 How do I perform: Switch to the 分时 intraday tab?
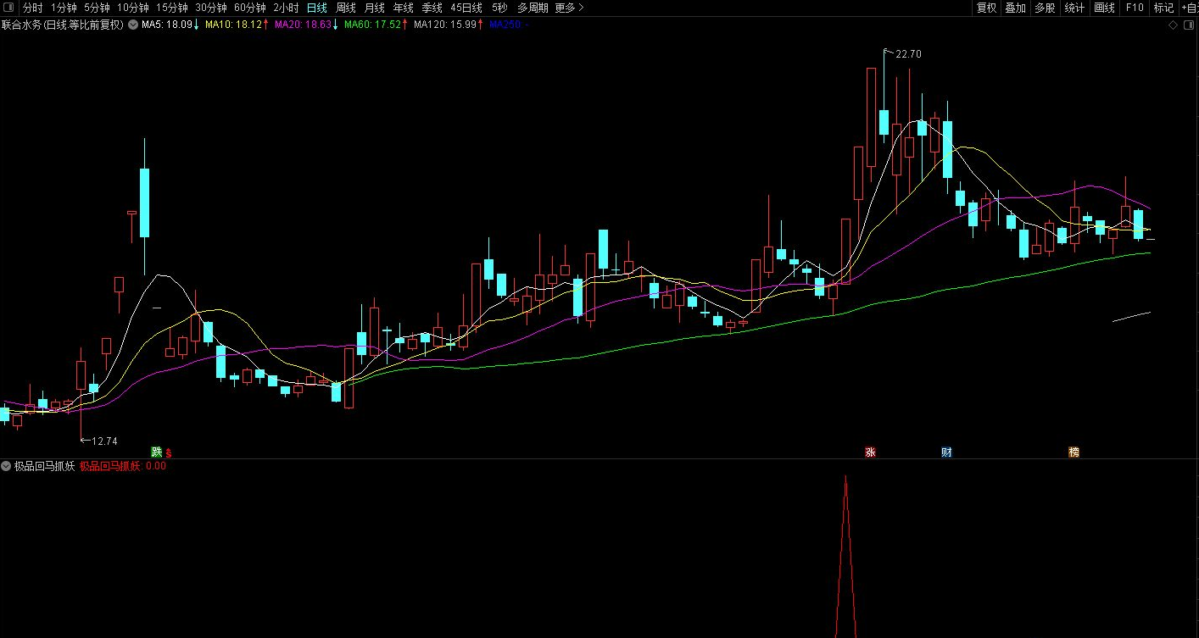click(x=32, y=8)
